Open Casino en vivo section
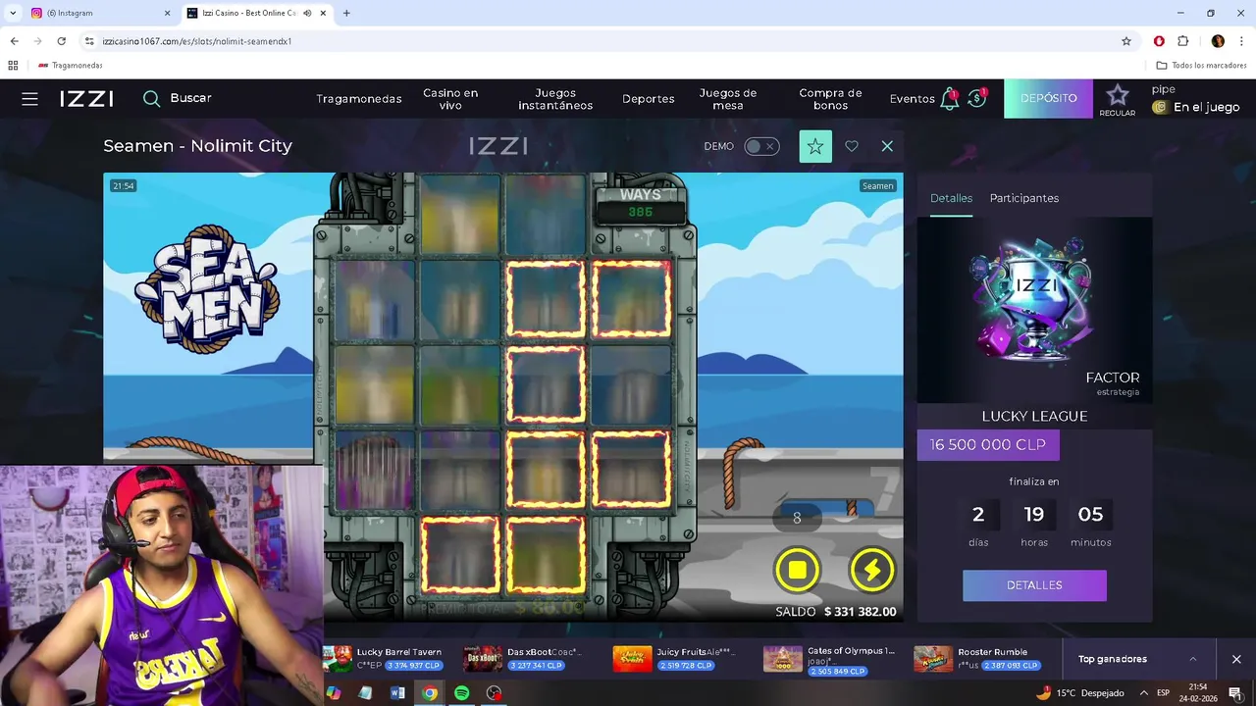The height and width of the screenshot is (706, 1256). pyautogui.click(x=450, y=99)
